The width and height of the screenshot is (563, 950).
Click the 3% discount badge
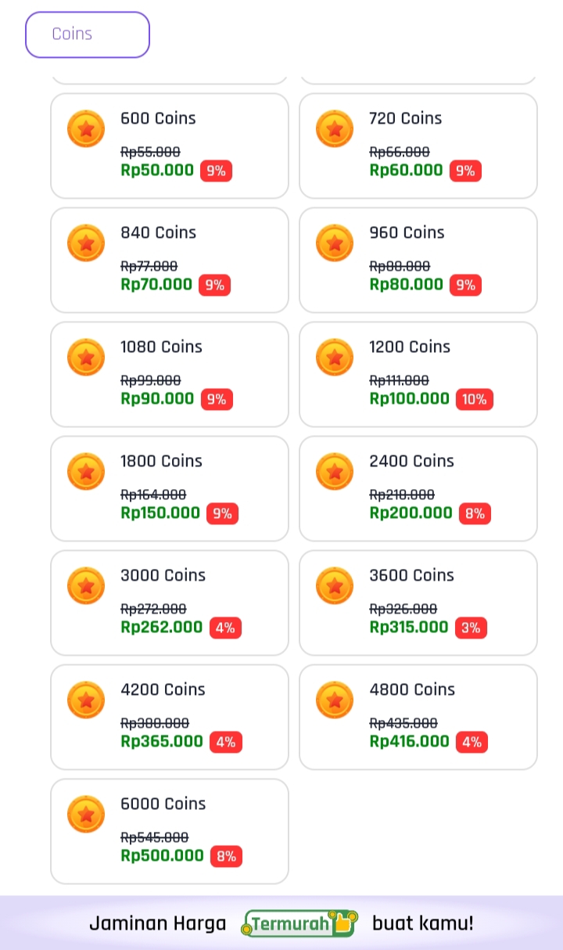[x=471, y=628]
